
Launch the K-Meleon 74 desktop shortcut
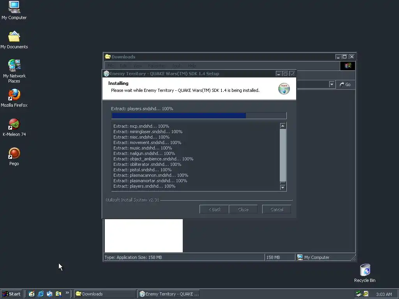point(14,127)
